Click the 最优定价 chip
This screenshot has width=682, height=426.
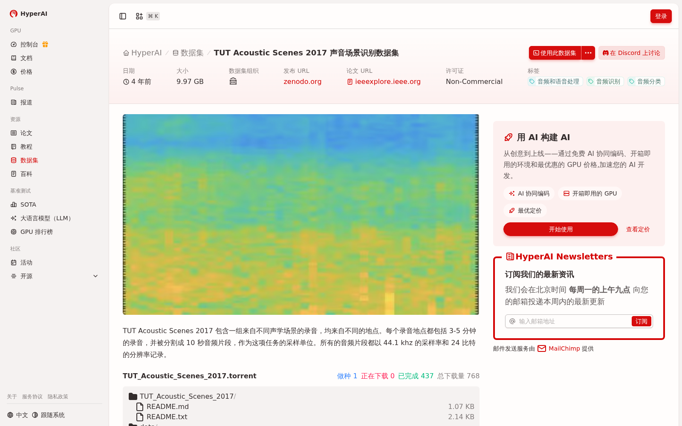(525, 210)
